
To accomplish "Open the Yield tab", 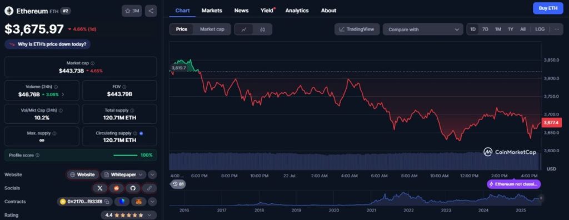I will tap(267, 11).
